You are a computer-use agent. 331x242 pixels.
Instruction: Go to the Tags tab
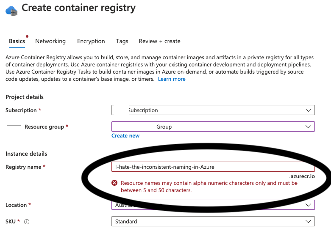(x=122, y=41)
